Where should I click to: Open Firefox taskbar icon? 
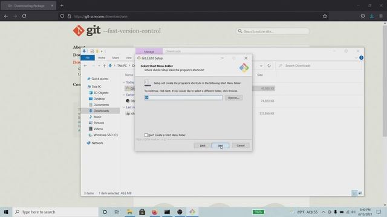point(155,212)
